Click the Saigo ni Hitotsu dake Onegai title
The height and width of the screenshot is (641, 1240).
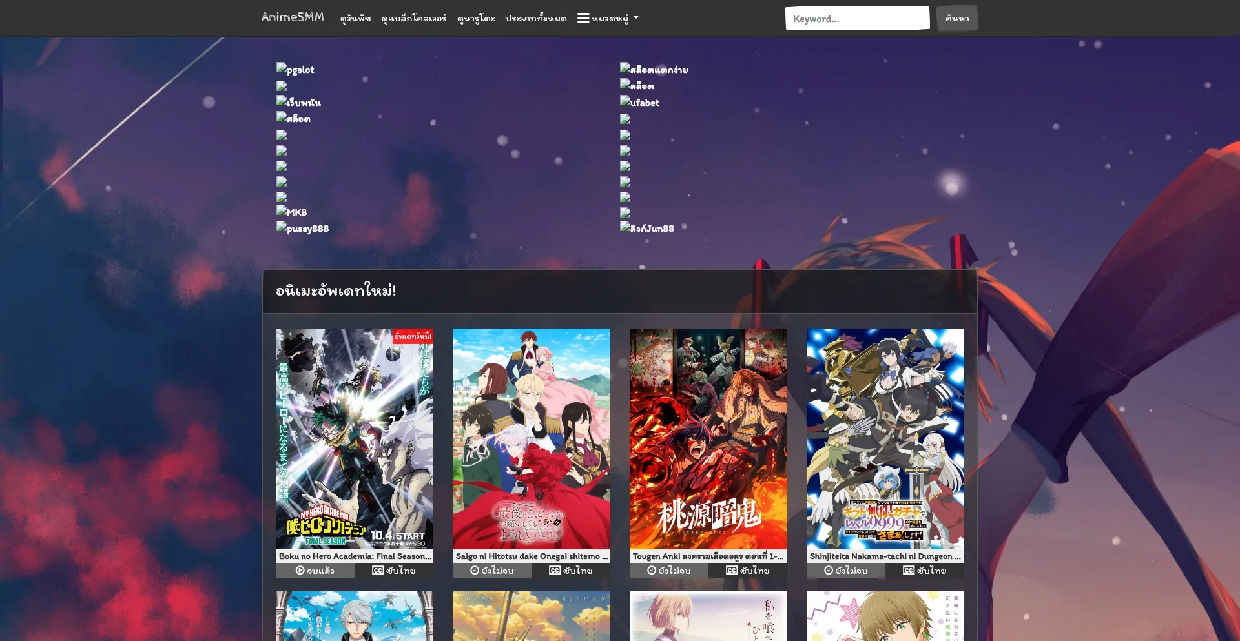coord(531,556)
